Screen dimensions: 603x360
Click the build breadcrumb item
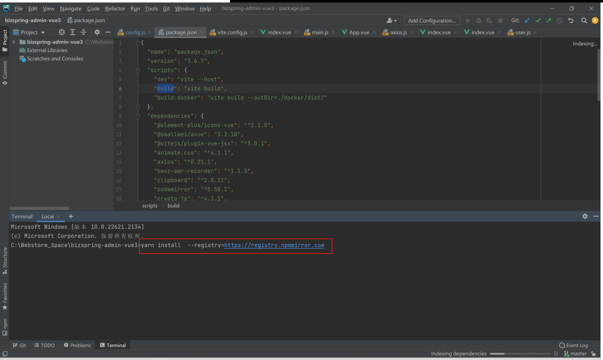point(173,206)
